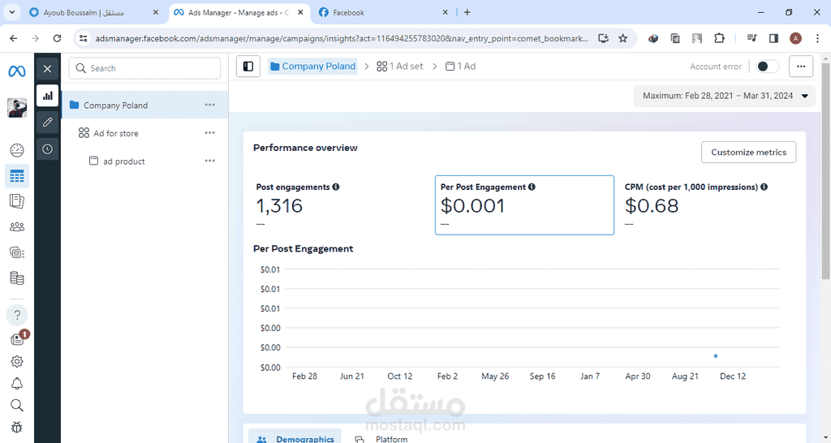The image size is (831, 443).
Task: Click the Search campaigns input field
Action: click(x=144, y=68)
